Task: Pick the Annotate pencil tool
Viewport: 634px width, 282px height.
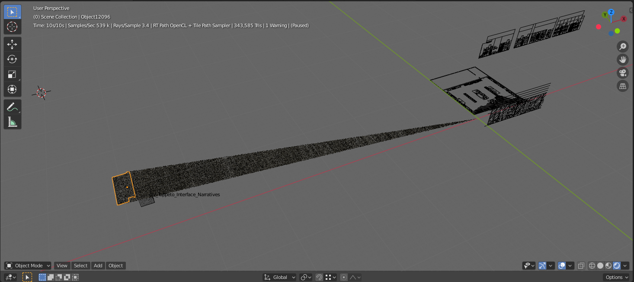Action: coord(12,107)
